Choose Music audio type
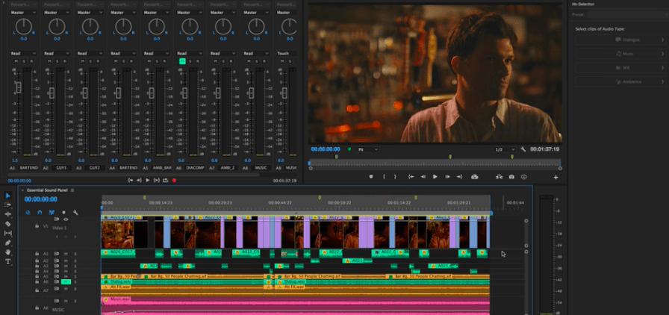Screen dimensions: 669x315 click(620, 54)
